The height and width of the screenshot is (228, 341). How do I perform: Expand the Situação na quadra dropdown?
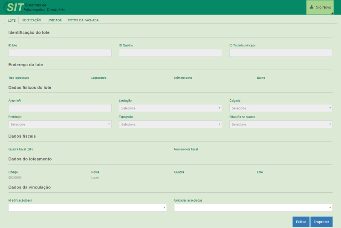(280, 124)
